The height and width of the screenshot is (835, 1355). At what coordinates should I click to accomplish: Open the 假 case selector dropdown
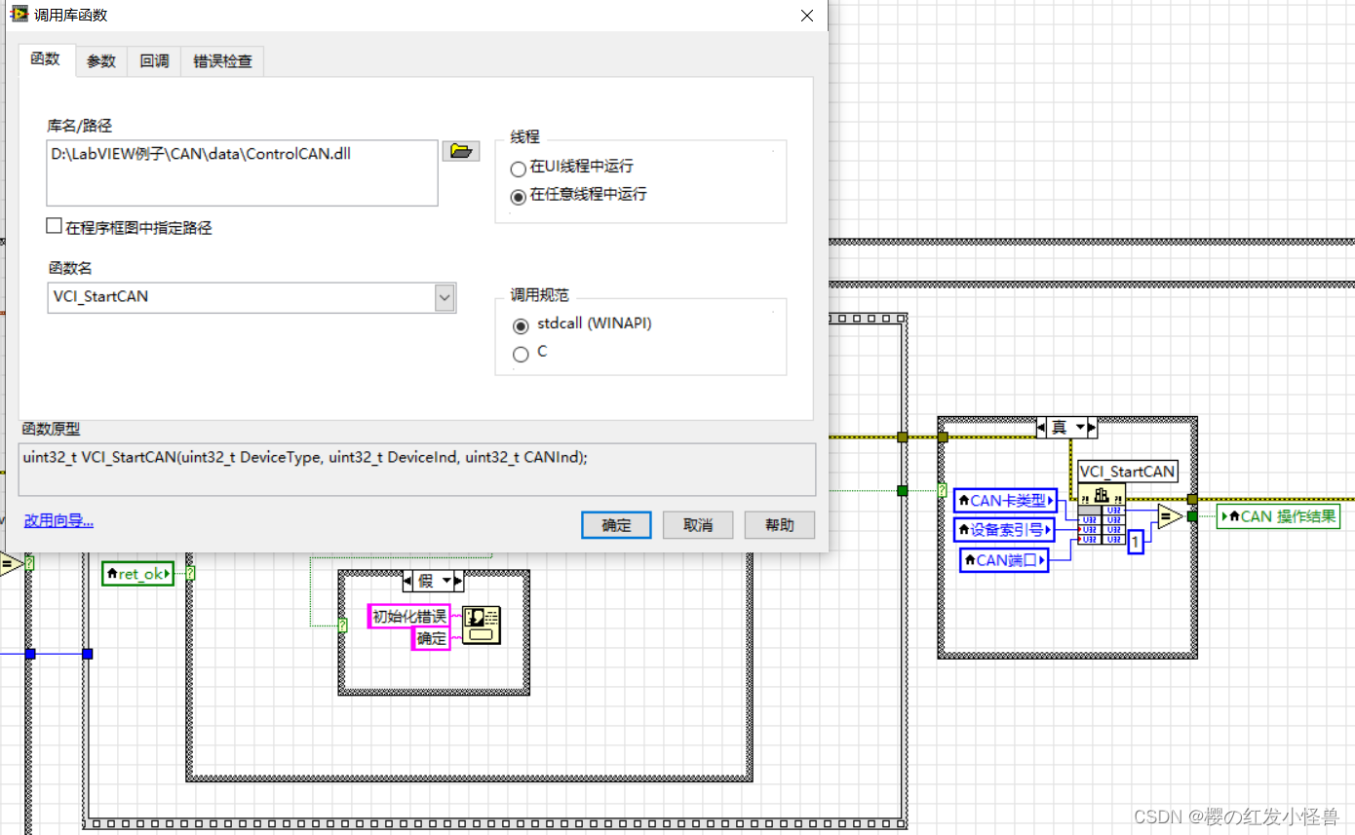click(x=446, y=581)
